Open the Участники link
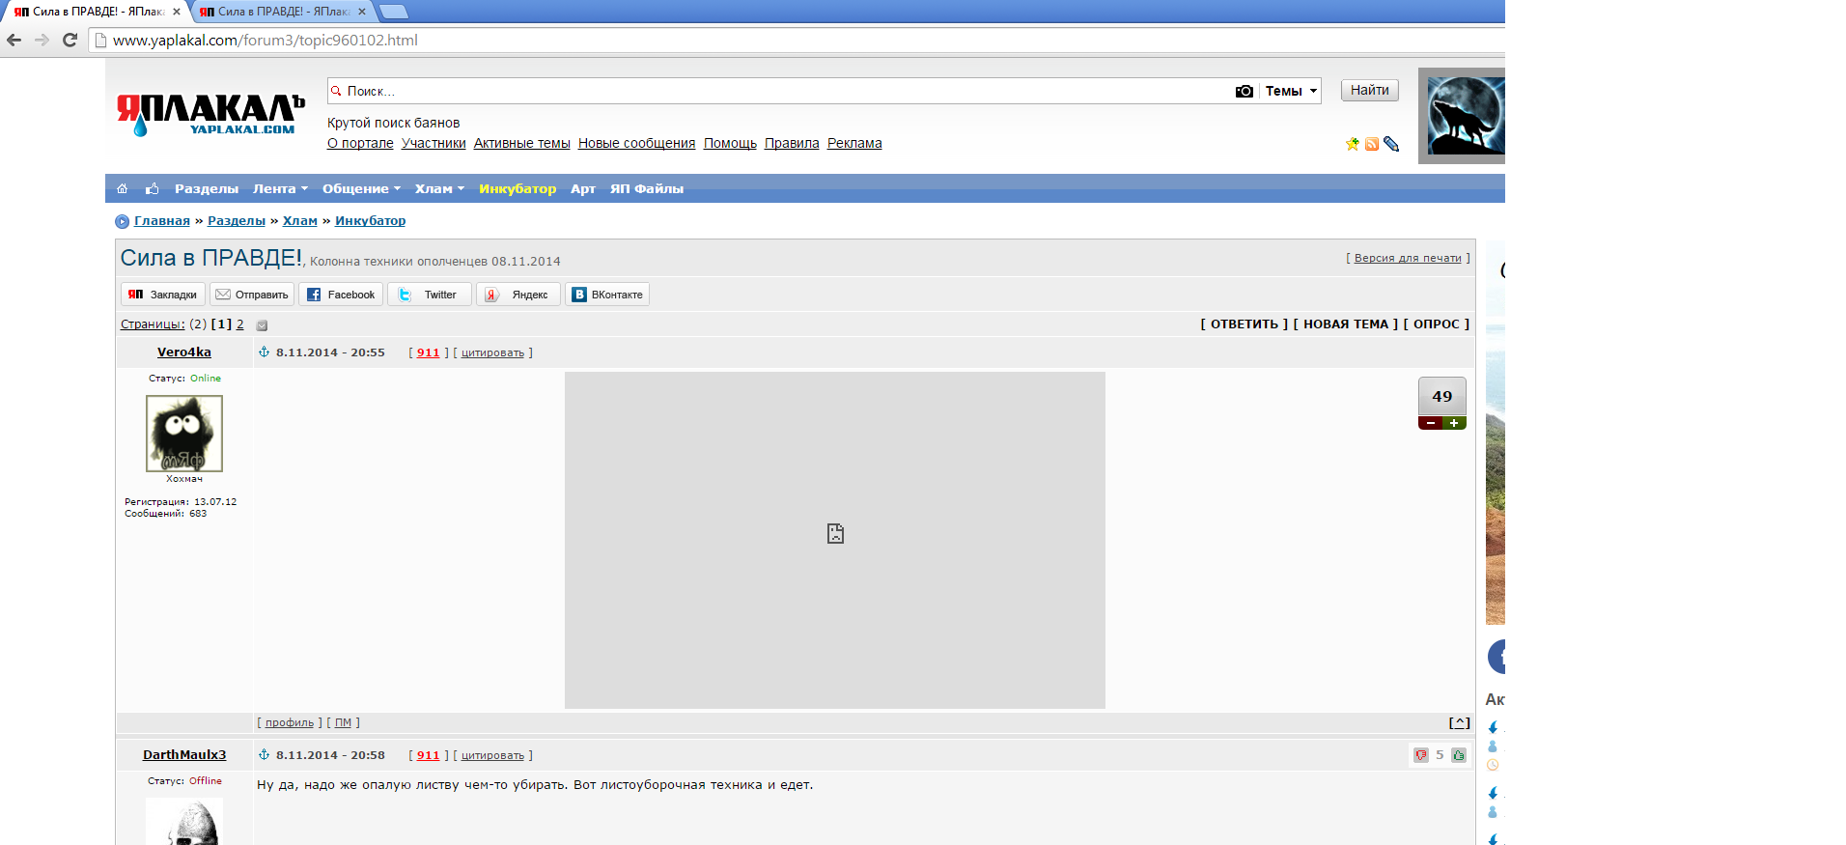 434,143
